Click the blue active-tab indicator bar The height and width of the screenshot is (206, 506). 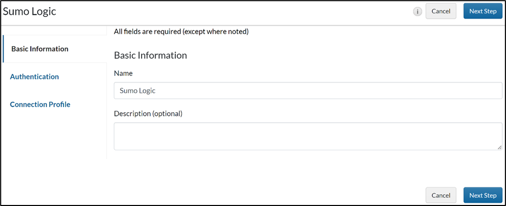[x=3, y=49]
